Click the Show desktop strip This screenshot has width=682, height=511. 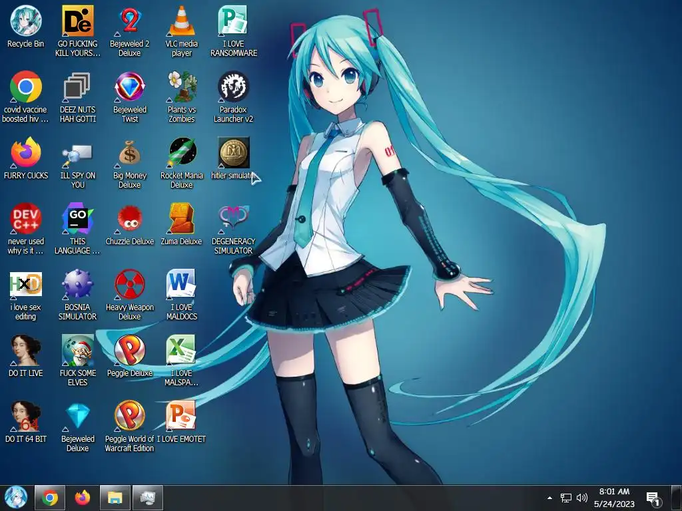coord(677,498)
